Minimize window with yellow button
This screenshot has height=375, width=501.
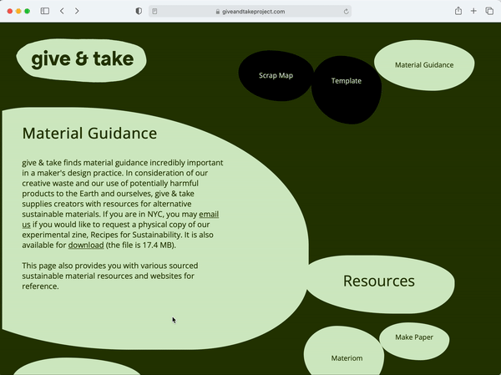(18, 11)
